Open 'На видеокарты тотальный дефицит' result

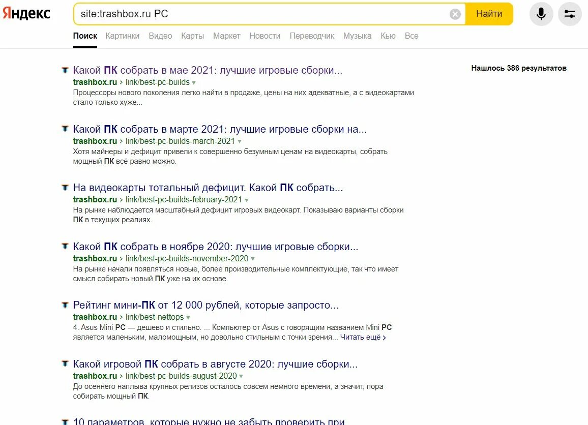coord(208,188)
